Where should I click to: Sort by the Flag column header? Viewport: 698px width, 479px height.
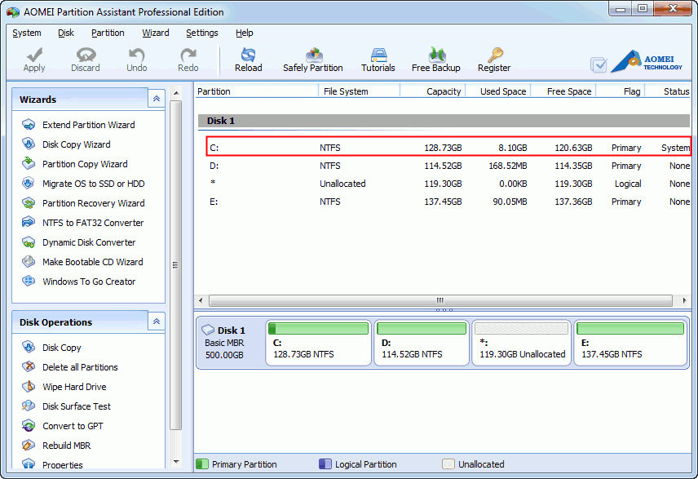[621, 91]
